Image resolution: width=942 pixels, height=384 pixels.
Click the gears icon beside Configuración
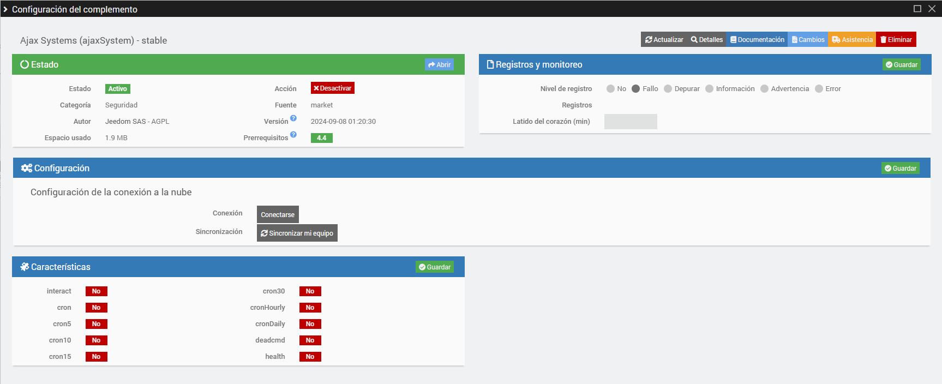tap(26, 168)
